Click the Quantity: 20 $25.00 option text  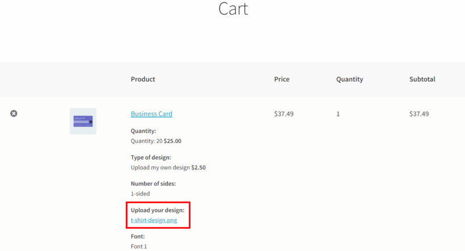pos(156,141)
